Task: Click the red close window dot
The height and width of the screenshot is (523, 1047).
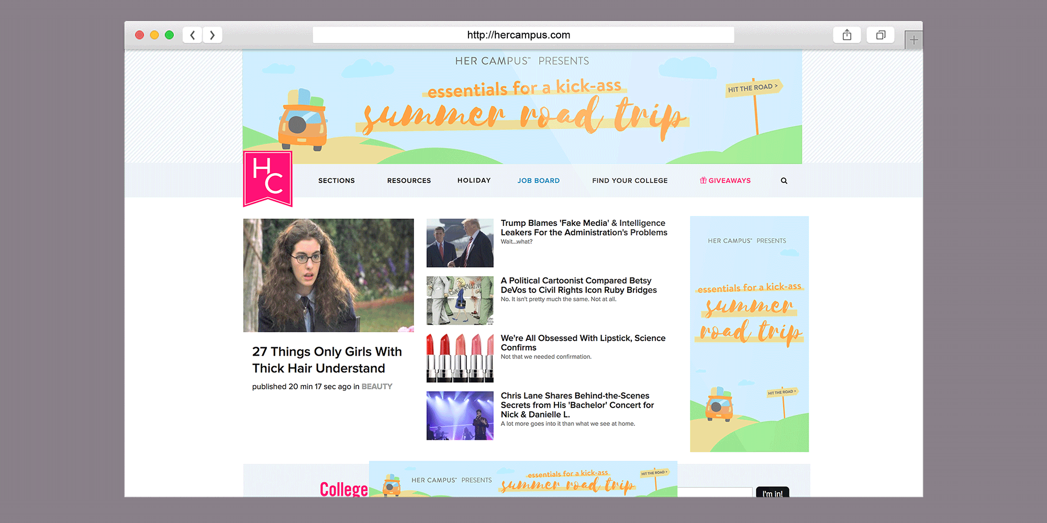Action: 139,35
